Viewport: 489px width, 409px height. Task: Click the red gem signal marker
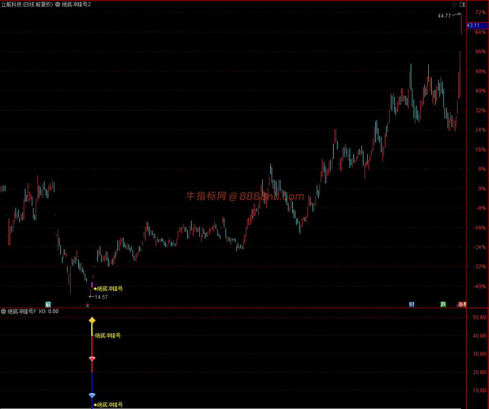92,359
